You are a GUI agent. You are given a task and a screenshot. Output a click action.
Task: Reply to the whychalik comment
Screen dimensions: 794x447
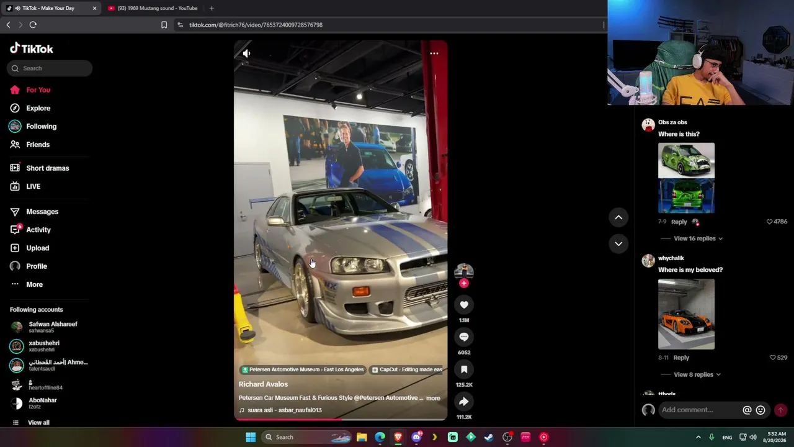tap(681, 358)
